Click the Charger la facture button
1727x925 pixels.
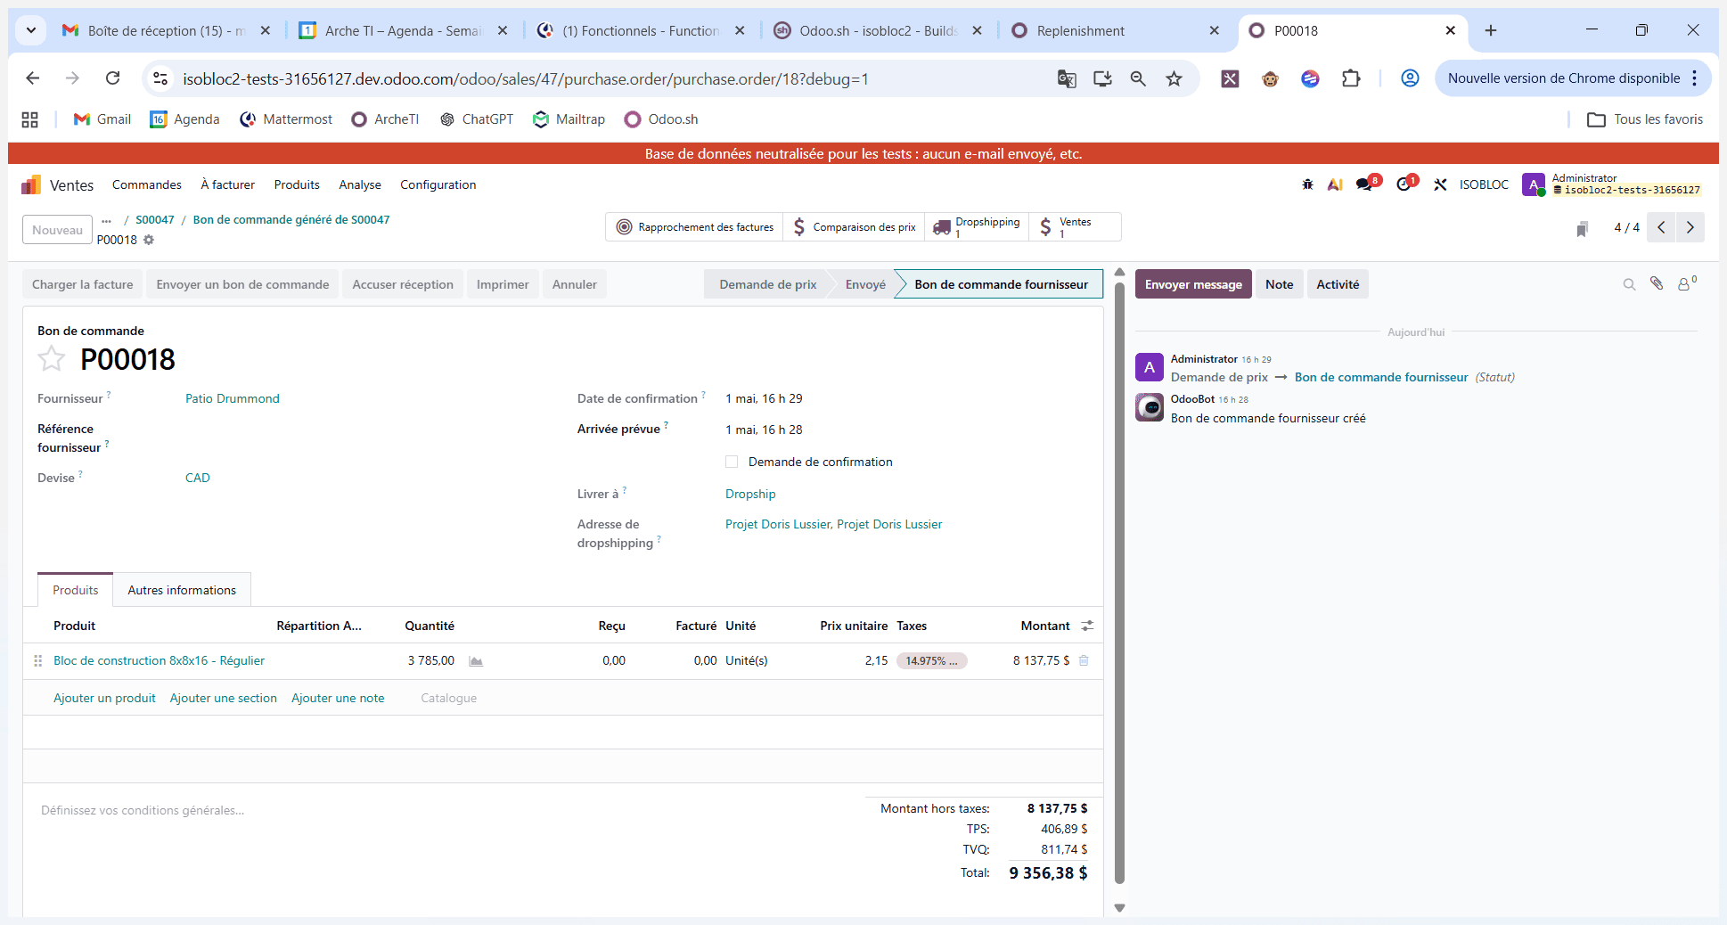coord(83,284)
